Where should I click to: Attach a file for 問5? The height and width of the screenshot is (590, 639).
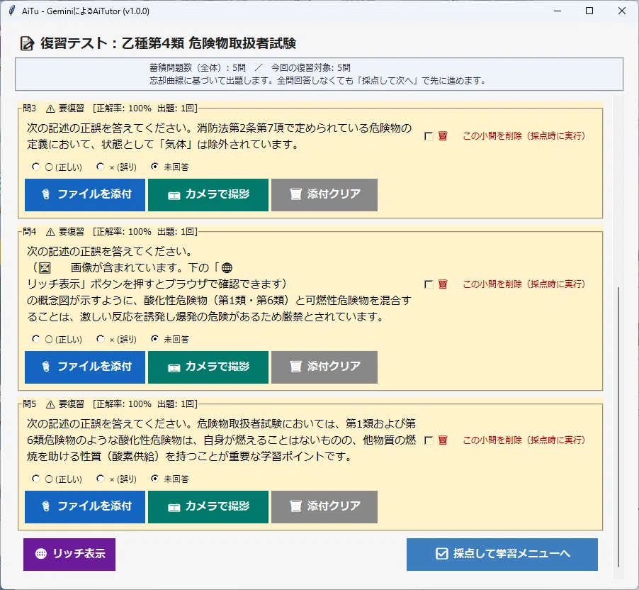click(x=85, y=507)
